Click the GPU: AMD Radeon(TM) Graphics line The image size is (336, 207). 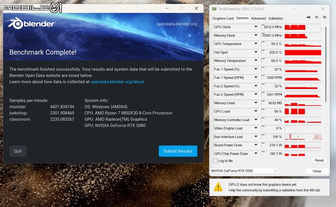116,119
